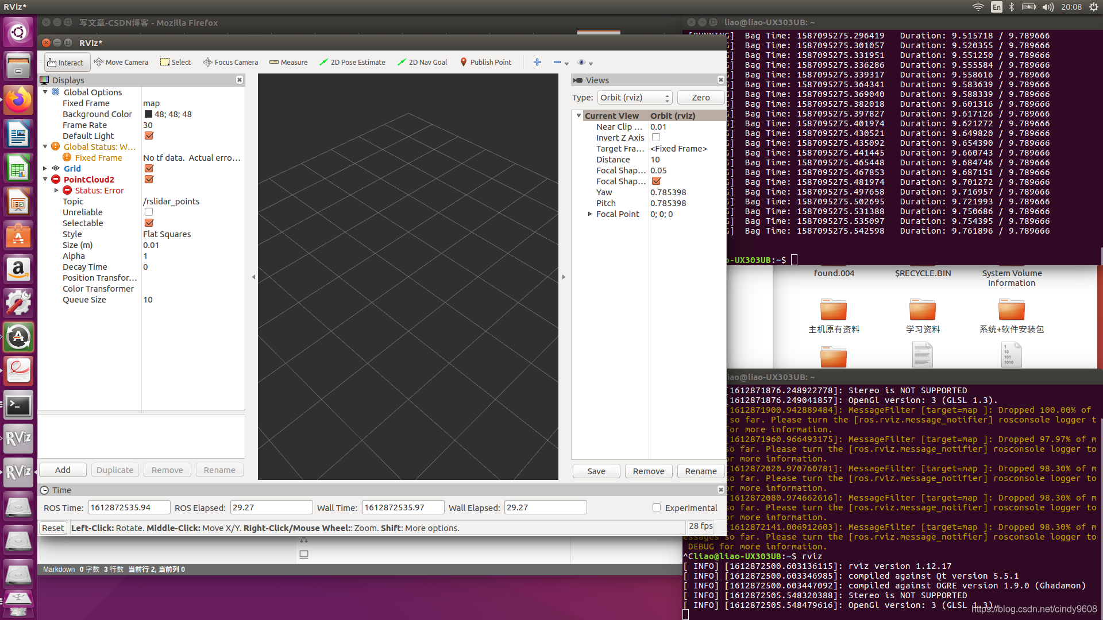Enable Unreliable checkbox for PointCloud2

pos(149,212)
